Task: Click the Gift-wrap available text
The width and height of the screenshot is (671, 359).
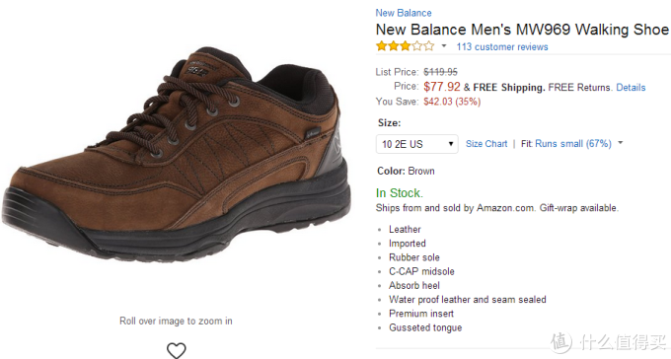Action: pyautogui.click(x=578, y=208)
